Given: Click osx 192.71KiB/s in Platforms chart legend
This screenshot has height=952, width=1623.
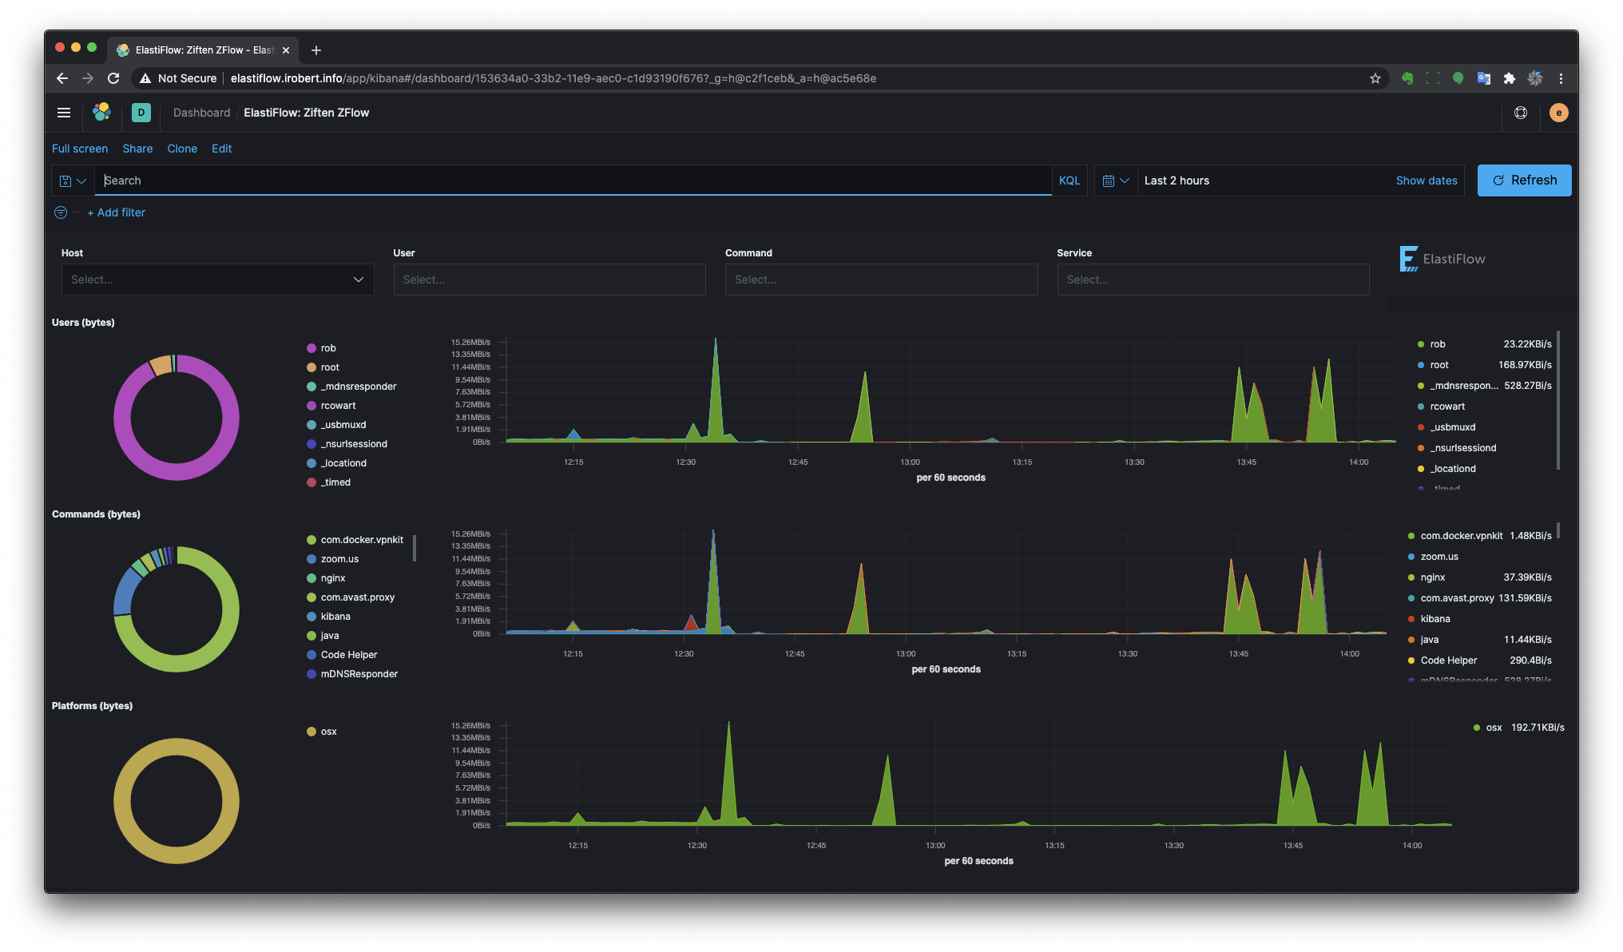Looking at the screenshot, I should tap(1519, 728).
